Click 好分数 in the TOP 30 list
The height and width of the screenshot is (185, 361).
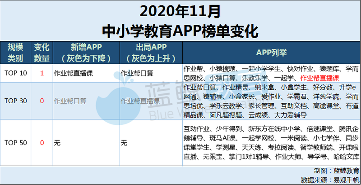[323, 87]
